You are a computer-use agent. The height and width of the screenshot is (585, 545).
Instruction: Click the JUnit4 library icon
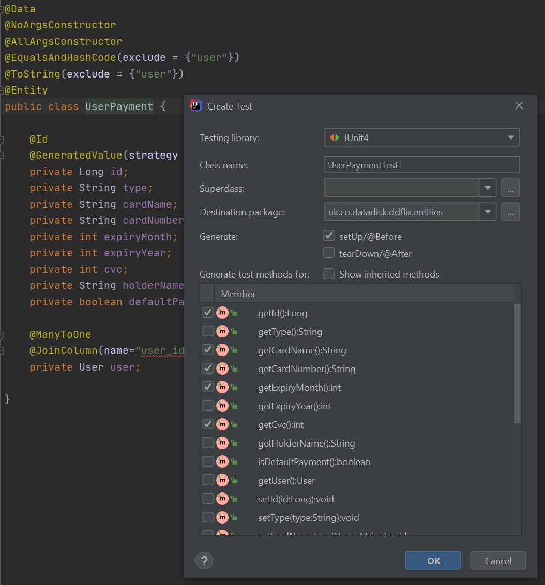coord(334,137)
